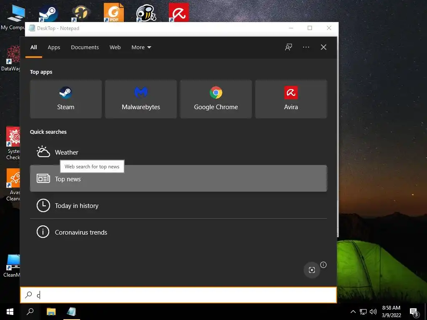Select the yellow-black round desktop shortcut
This screenshot has width=427, height=320.
click(80, 12)
